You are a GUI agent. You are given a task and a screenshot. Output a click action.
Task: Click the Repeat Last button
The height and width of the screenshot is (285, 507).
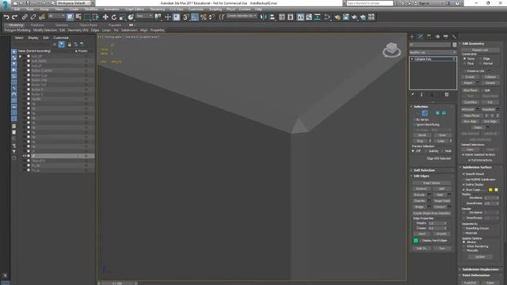click(480, 50)
